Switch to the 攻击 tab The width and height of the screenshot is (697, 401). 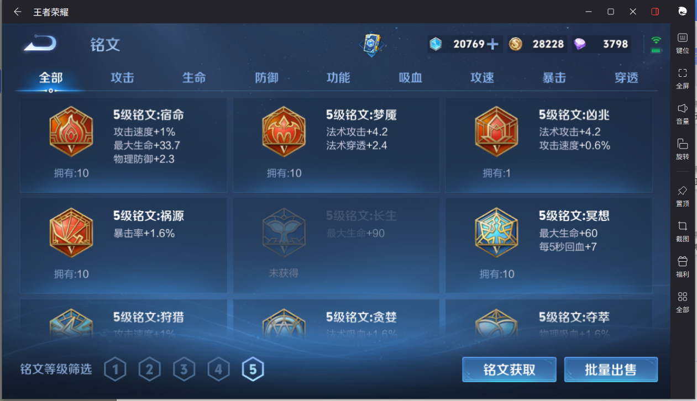[x=122, y=78]
